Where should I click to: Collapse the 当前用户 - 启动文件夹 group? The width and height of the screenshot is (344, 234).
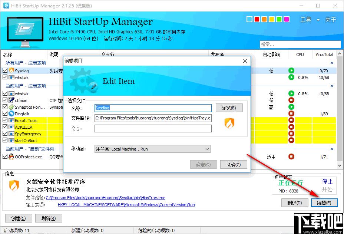coord(332,149)
